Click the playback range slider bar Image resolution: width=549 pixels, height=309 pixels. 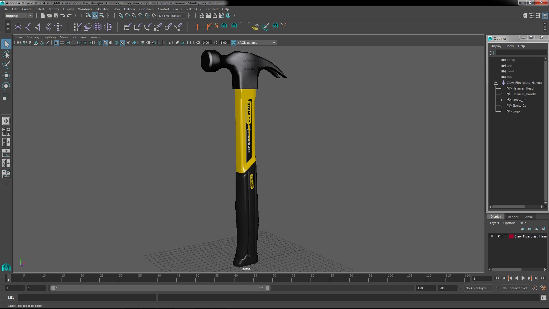(160, 288)
